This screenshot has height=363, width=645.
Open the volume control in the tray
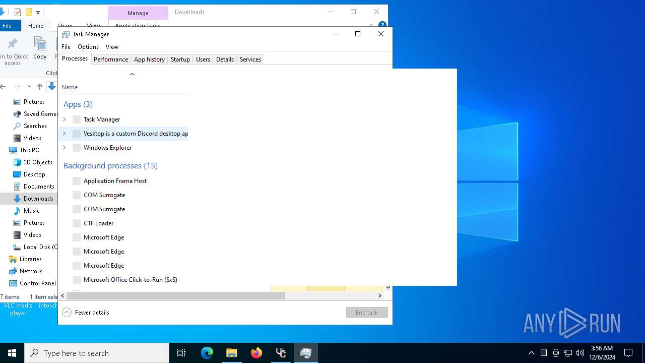click(580, 353)
